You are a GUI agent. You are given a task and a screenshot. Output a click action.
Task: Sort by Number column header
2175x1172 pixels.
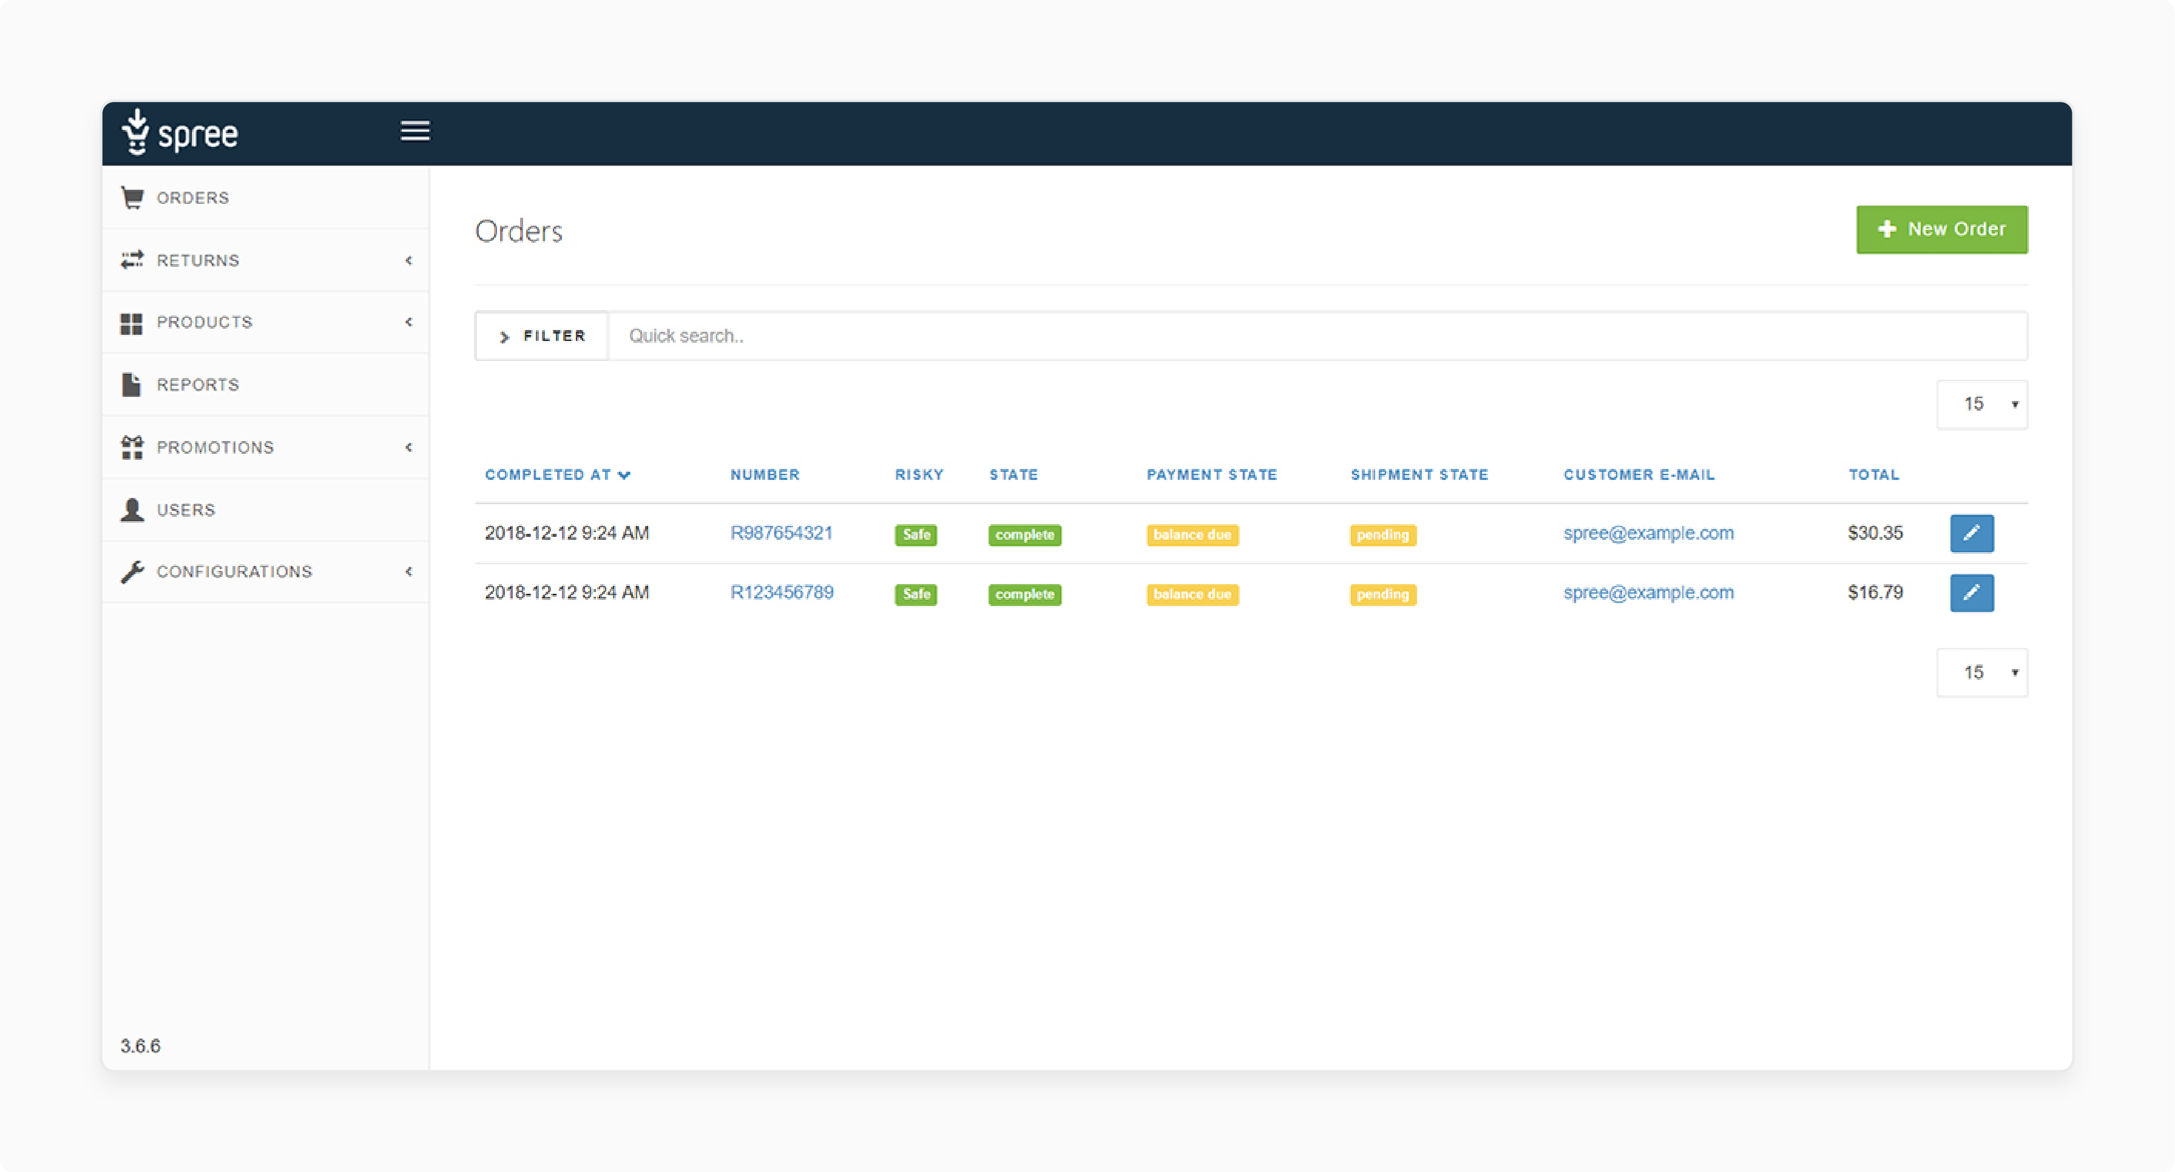765,475
